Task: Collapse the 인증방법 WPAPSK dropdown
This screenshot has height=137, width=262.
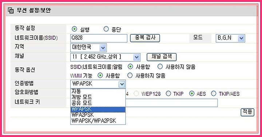Action: pos(98,84)
